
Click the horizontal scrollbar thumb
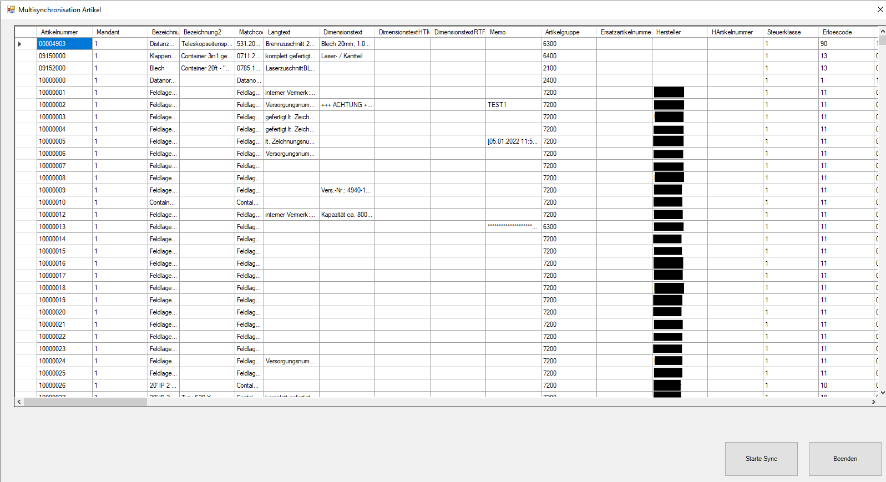[x=85, y=402]
